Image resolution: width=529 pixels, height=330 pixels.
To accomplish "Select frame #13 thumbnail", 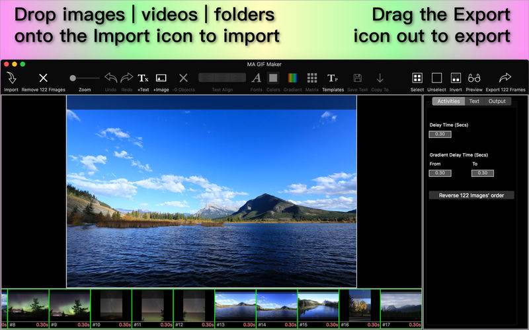I will point(235,308).
